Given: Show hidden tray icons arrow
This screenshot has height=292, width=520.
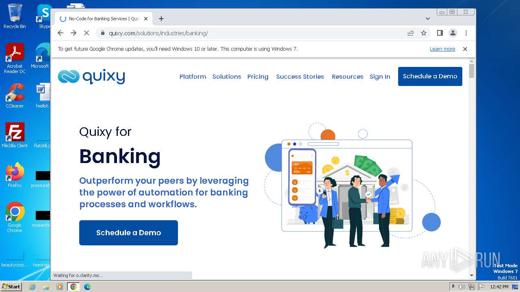Looking at the screenshot, I should pos(453,287).
